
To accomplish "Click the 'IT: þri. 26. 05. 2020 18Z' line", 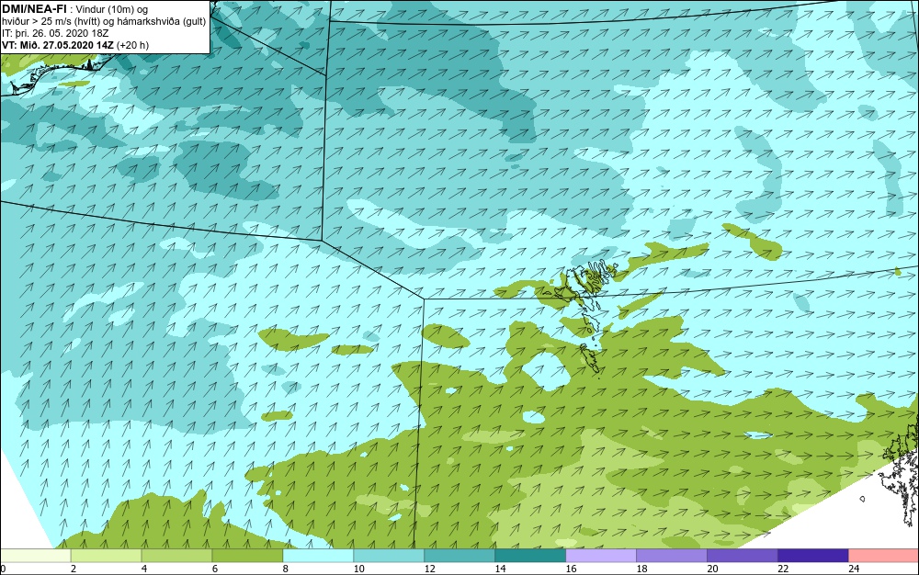I will click(55, 33).
